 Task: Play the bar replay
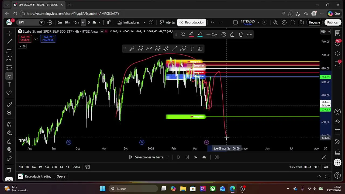pos(178,157)
